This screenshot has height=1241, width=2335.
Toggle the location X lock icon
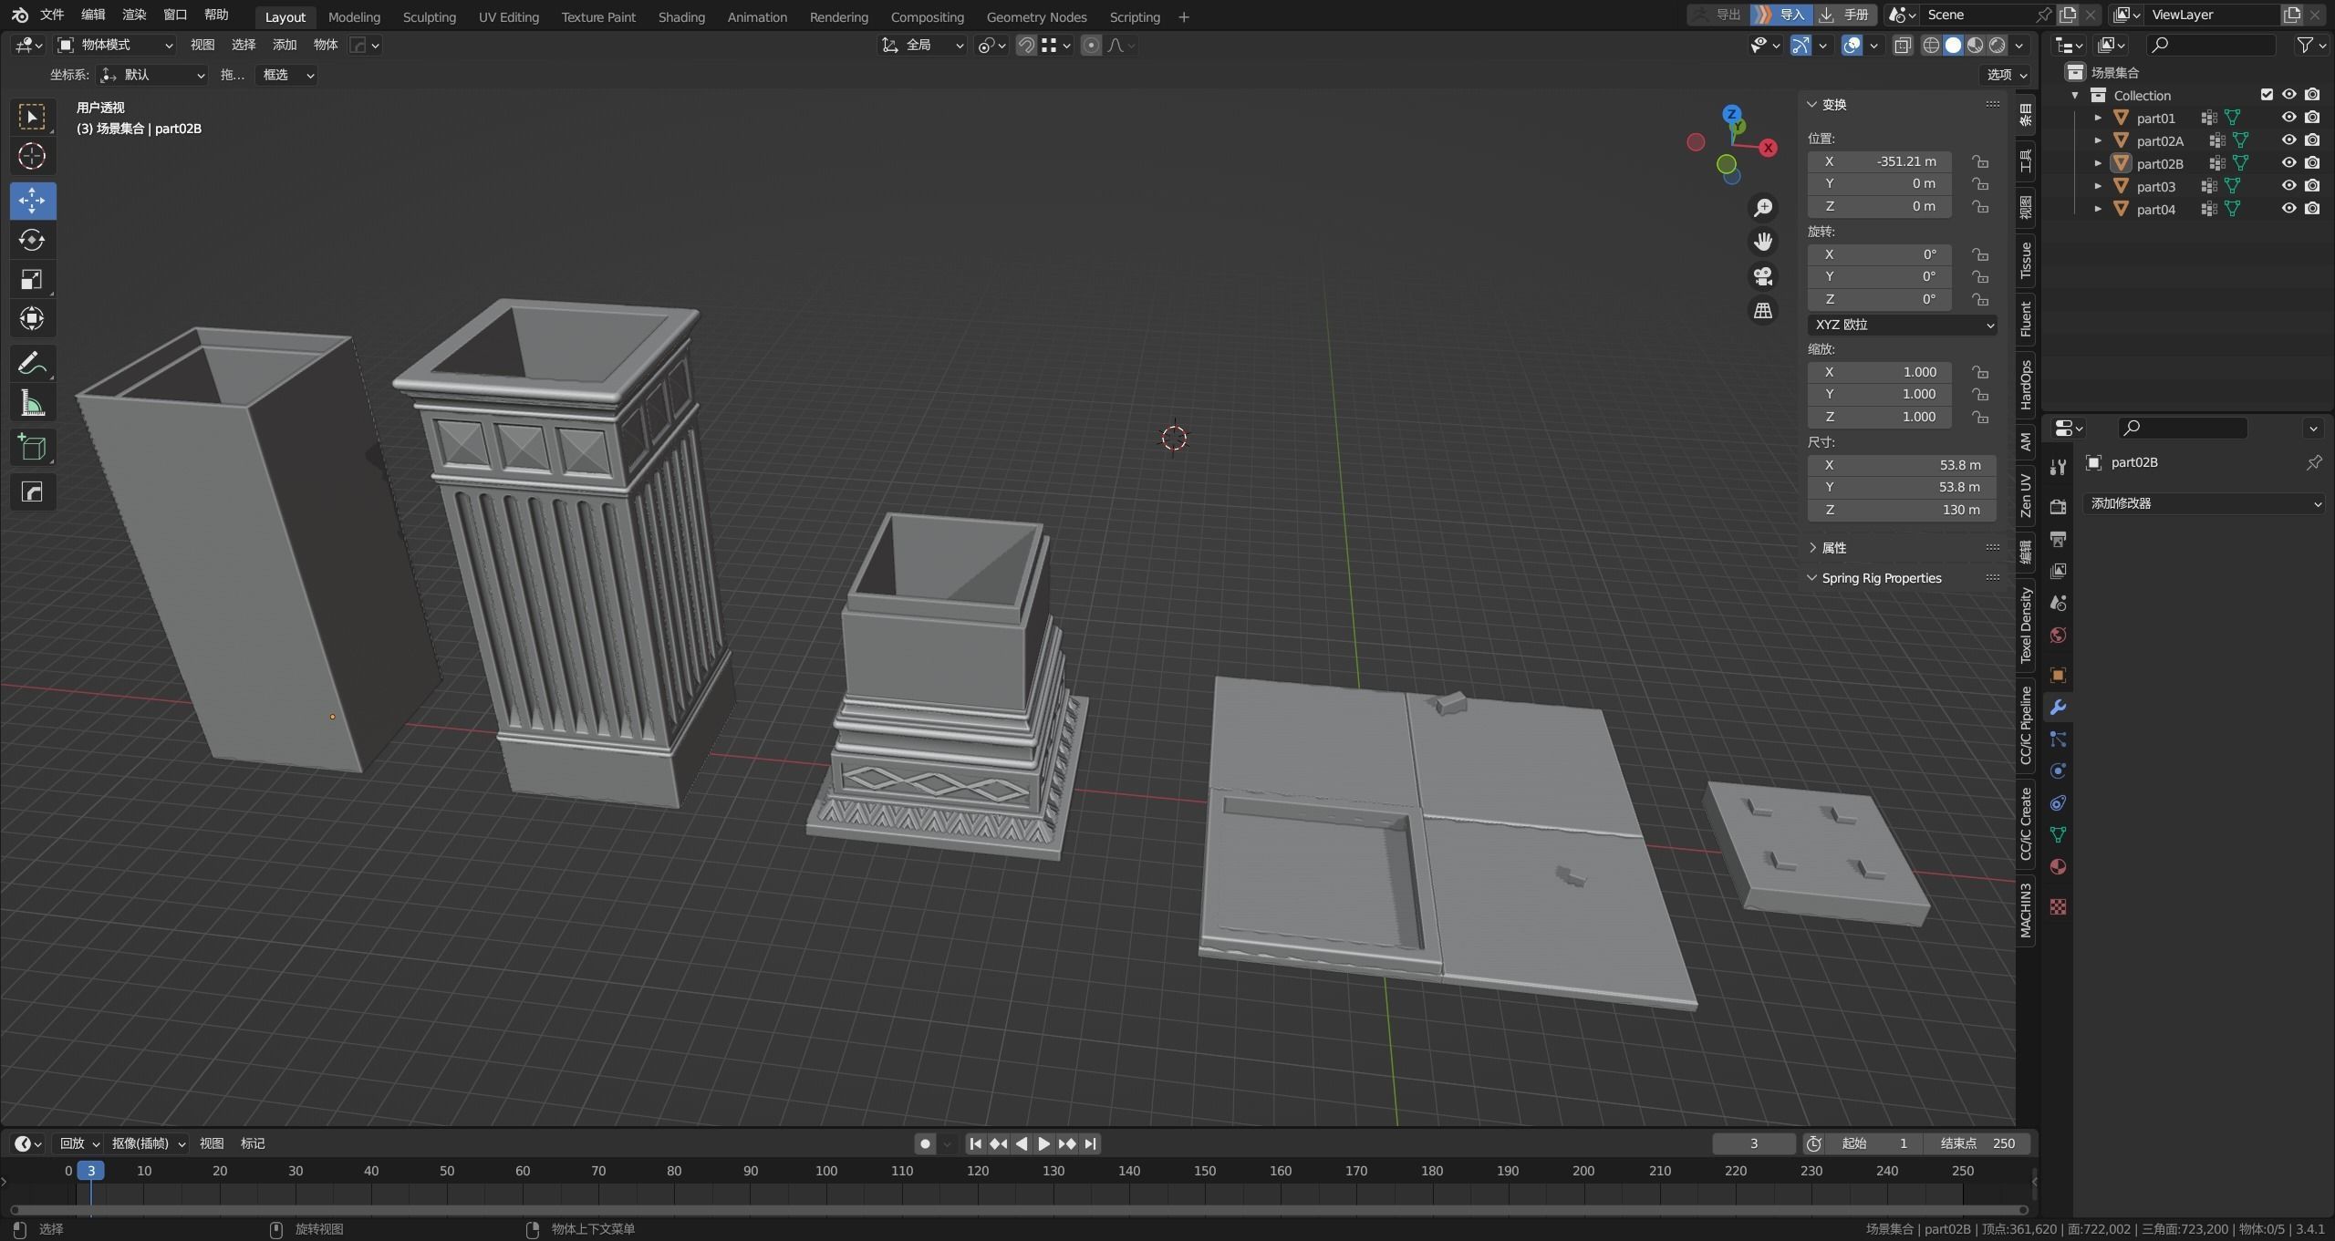pos(1980,161)
